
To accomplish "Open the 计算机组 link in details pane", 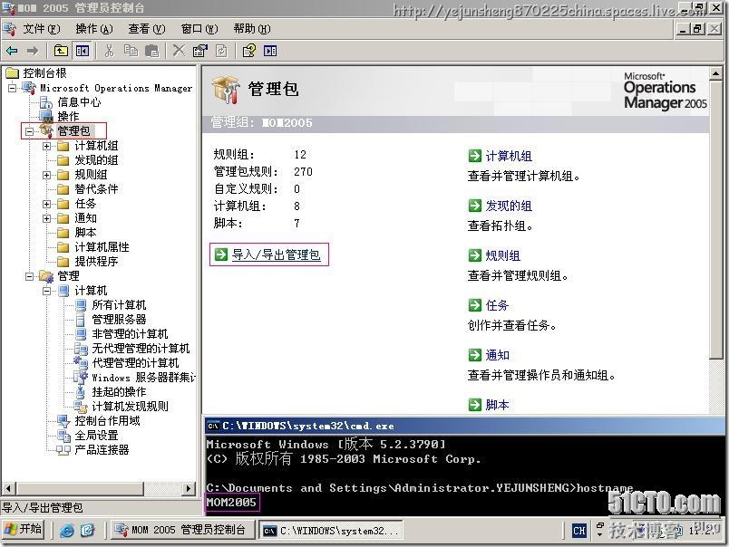I will tap(509, 156).
